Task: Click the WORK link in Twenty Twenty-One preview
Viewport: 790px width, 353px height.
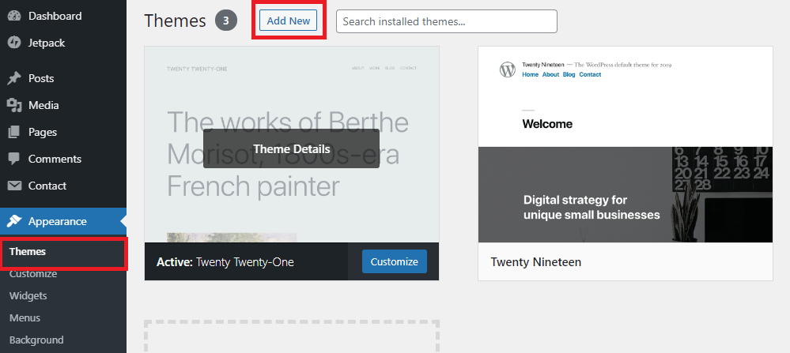Action: [x=374, y=69]
